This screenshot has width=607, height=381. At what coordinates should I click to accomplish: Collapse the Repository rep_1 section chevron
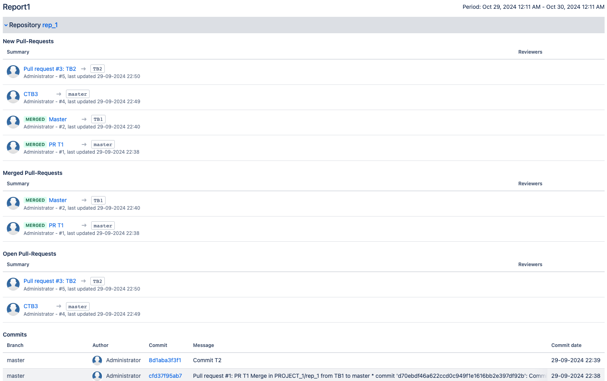click(6, 25)
